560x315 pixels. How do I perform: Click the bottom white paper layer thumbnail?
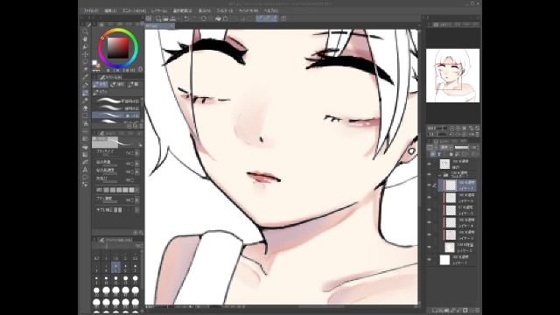[x=444, y=260]
